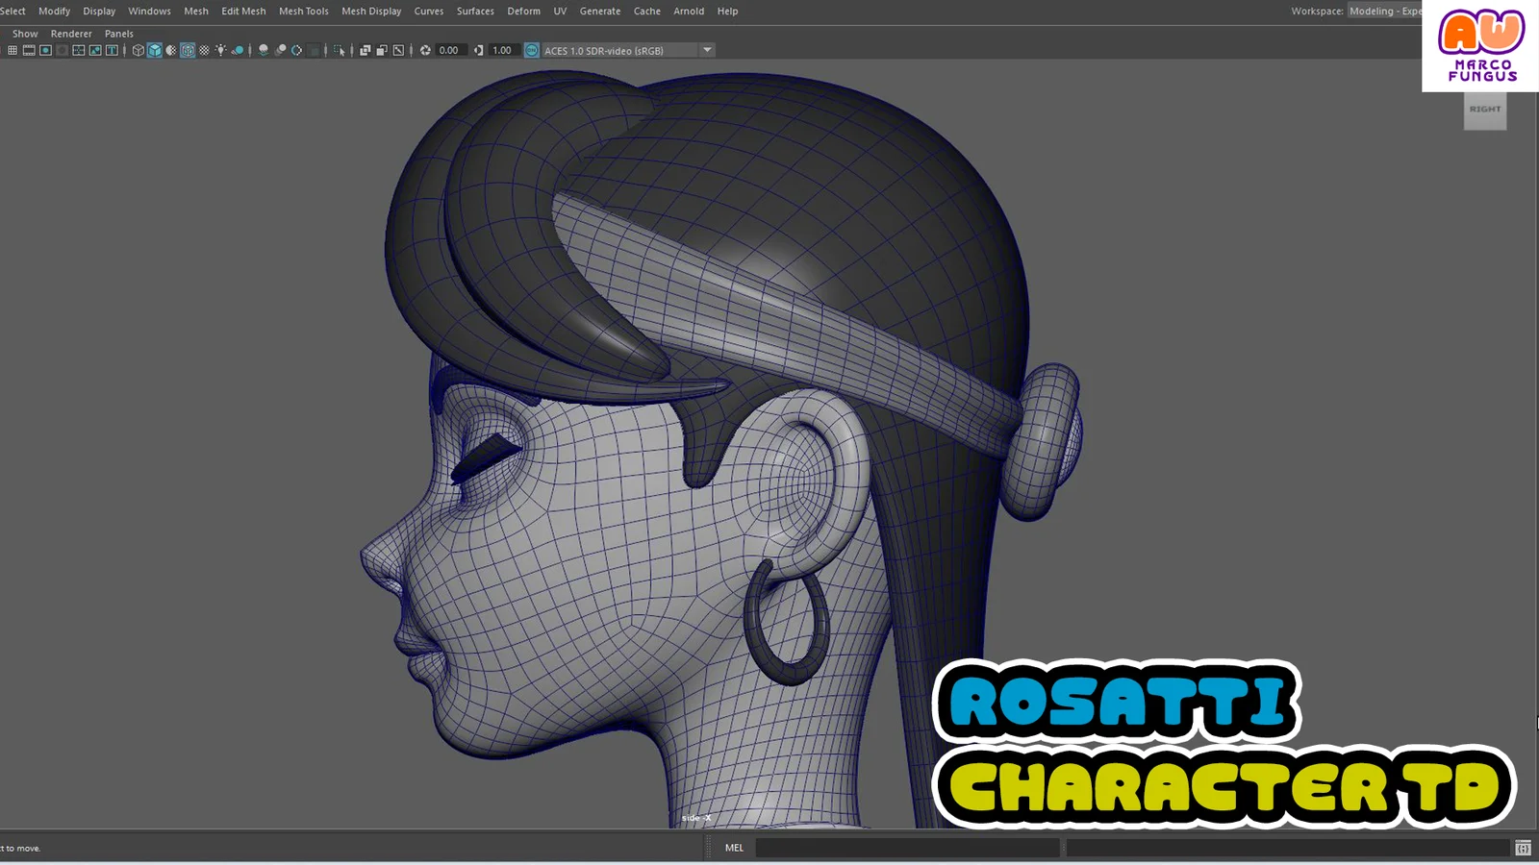Toggle the grid display in the viewport toolbar
Viewport: 1539px width, 865px height.
pyautogui.click(x=13, y=50)
